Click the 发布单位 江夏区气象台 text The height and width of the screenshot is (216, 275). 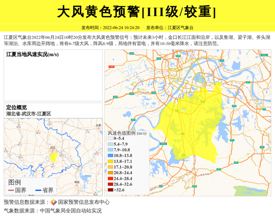(173, 28)
